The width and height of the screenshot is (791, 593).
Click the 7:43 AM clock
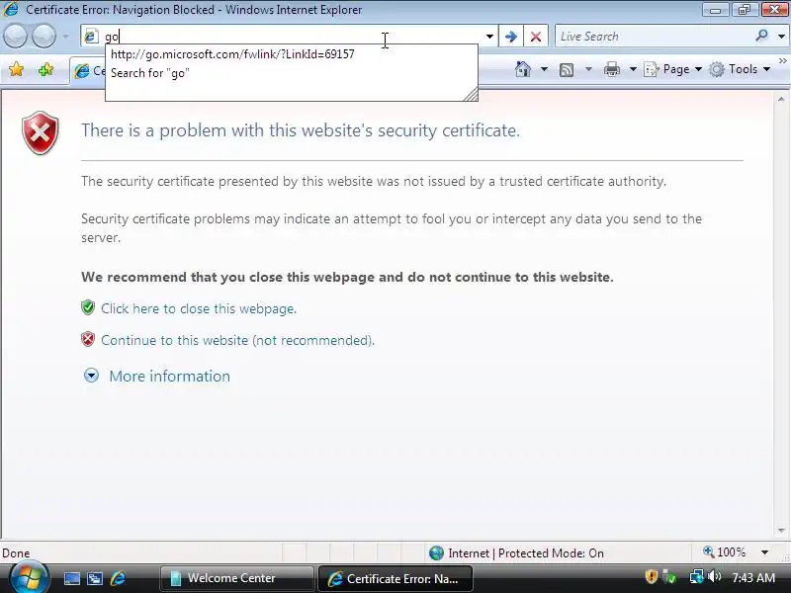[753, 577]
